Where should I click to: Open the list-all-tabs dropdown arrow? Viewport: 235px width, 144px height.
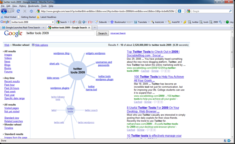tap(232, 28)
